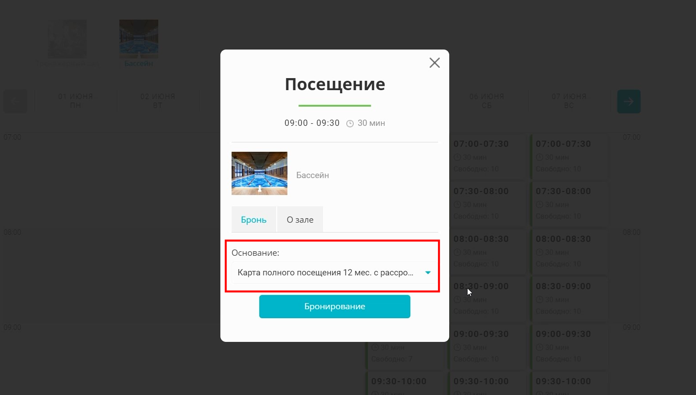Select the Бронь tab
Image resolution: width=696 pixels, height=395 pixels.
pos(253,220)
